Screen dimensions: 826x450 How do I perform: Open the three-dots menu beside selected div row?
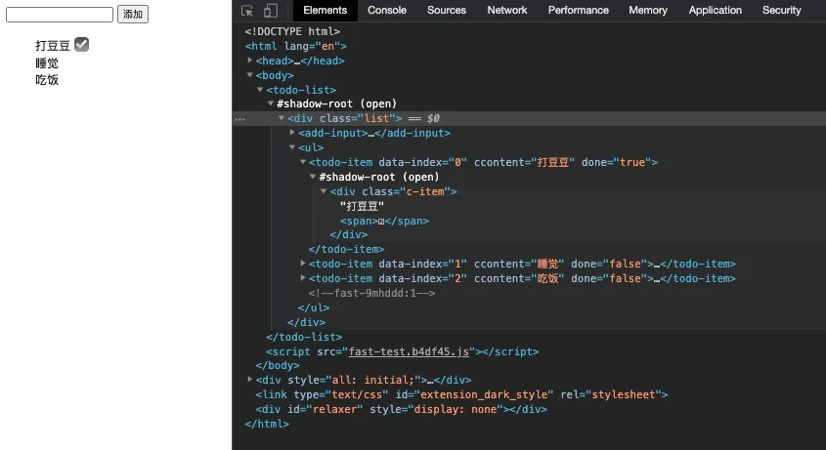click(239, 119)
